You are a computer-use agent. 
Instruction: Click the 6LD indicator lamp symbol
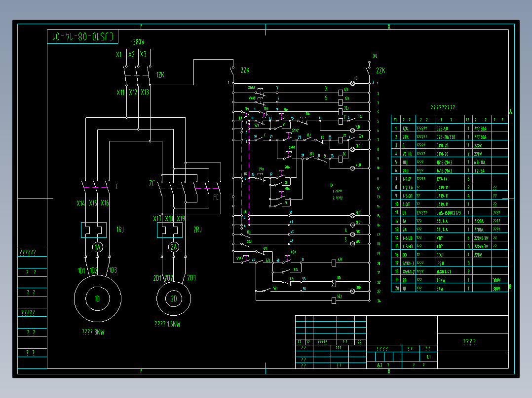coord(352,225)
